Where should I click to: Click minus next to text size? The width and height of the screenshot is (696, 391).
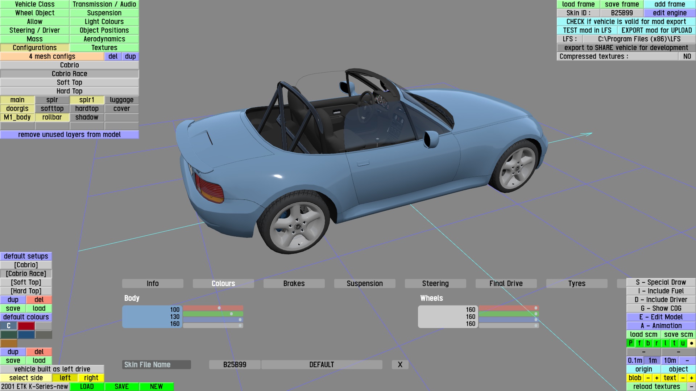(683, 378)
